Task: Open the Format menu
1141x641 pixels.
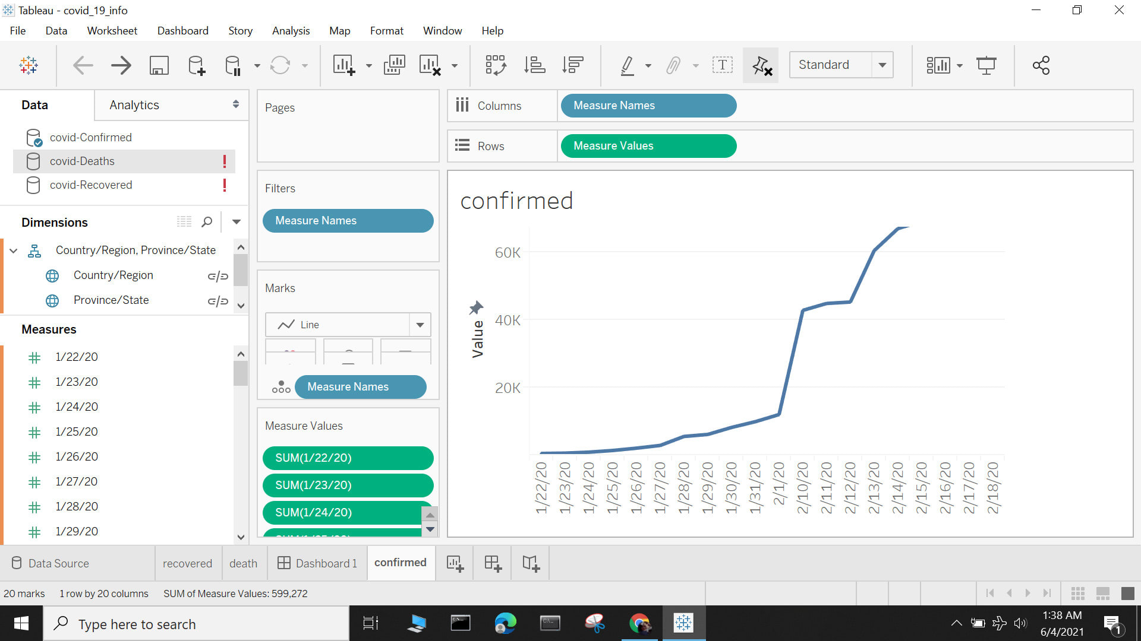Action: [x=386, y=30]
